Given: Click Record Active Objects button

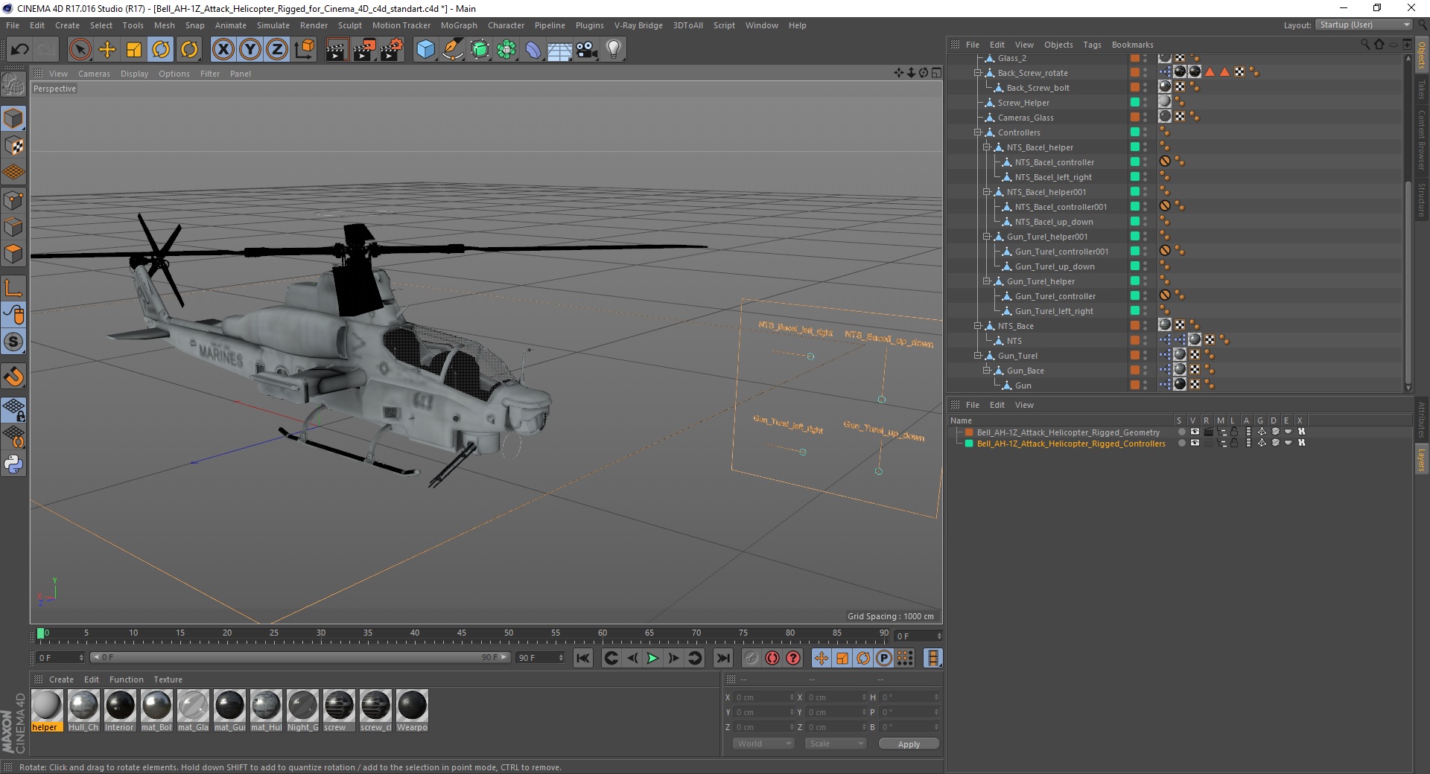Looking at the screenshot, I should 751,658.
